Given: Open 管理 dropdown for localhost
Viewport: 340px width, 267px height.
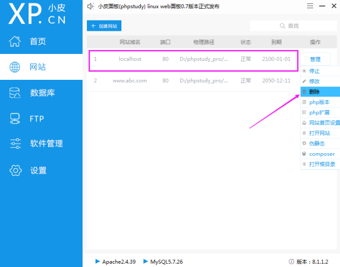Looking at the screenshot, I should click(315, 59).
